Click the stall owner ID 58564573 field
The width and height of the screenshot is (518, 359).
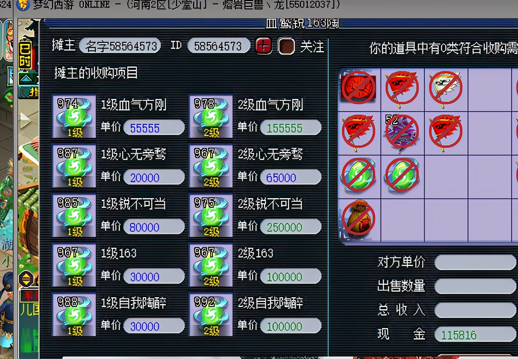point(218,46)
